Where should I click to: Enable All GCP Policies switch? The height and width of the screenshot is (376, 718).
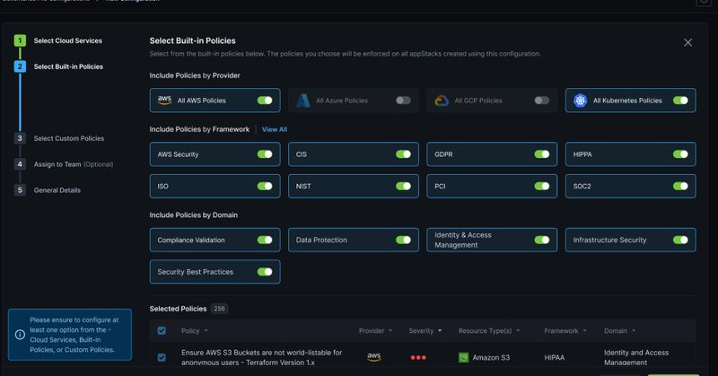tap(542, 101)
